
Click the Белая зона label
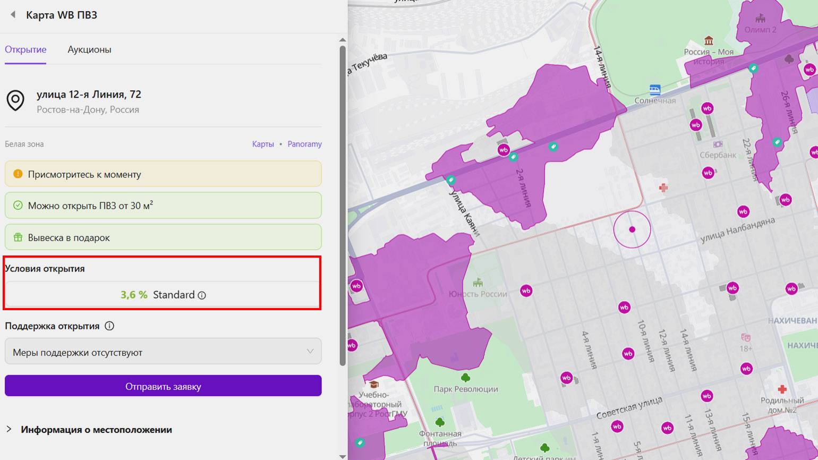coord(24,144)
